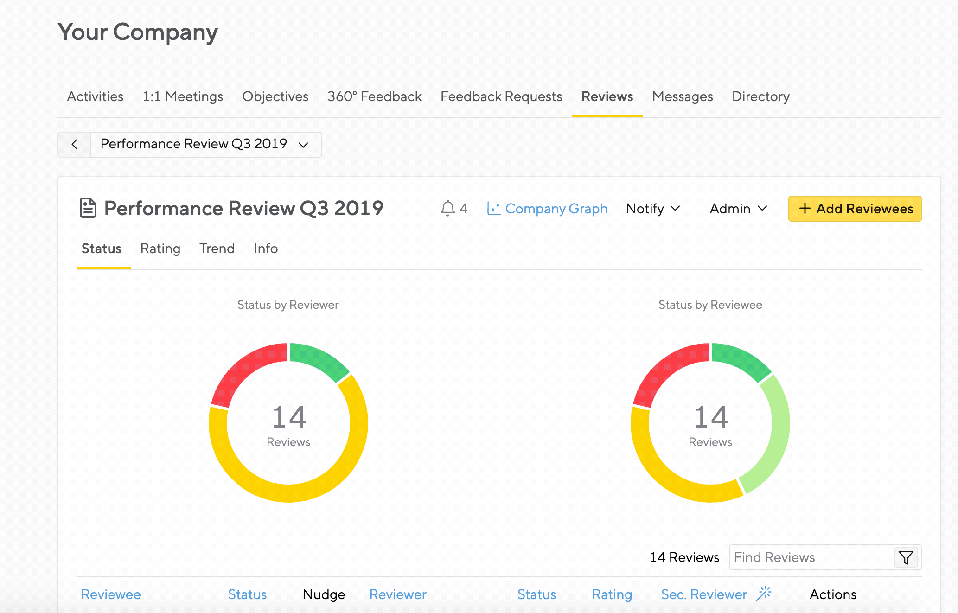The height and width of the screenshot is (613, 958).
Task: Open Performance Review Q3 2019 selector
Action: [x=205, y=145]
